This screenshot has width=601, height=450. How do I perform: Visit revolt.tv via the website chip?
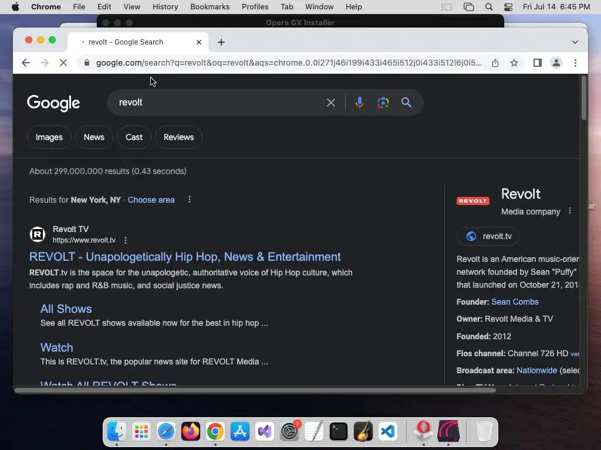pos(488,236)
